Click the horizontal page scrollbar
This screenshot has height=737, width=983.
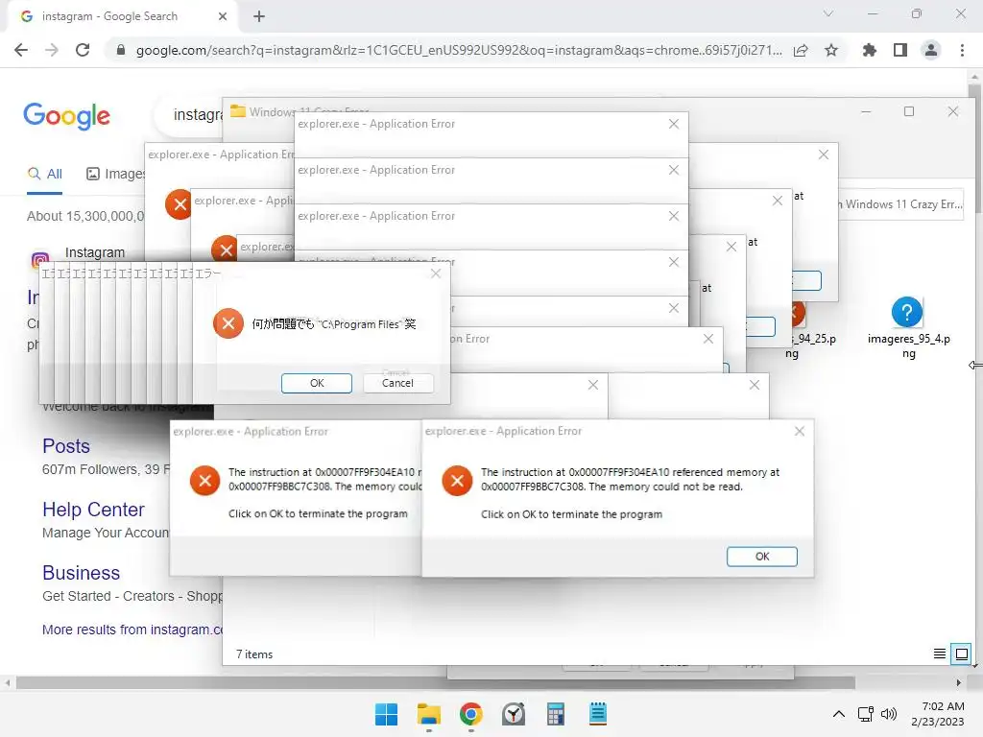tap(435, 682)
